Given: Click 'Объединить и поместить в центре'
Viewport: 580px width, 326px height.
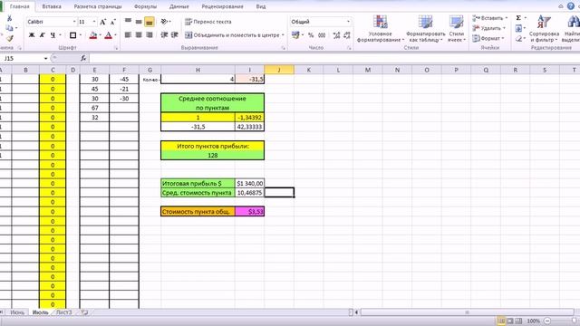Looking at the screenshot, I should tap(232, 35).
